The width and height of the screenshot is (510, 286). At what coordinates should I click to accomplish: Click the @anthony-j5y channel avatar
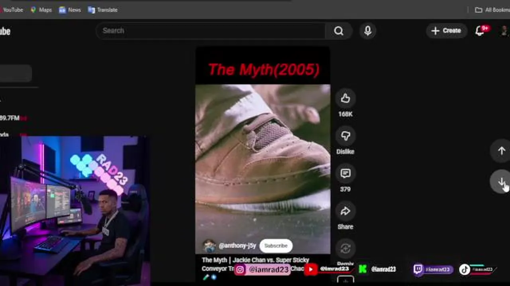click(210, 246)
